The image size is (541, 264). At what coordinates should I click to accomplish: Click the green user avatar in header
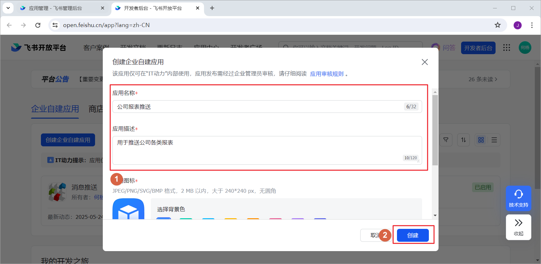point(525,48)
